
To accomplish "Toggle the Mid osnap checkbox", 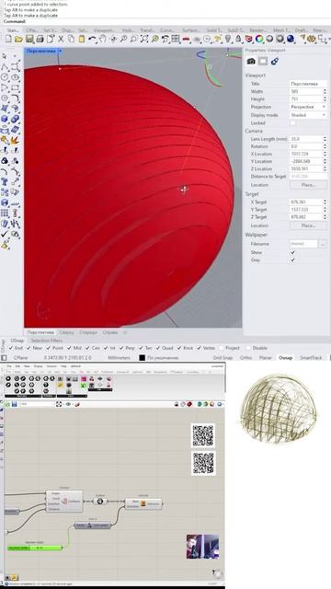I will [69, 348].
